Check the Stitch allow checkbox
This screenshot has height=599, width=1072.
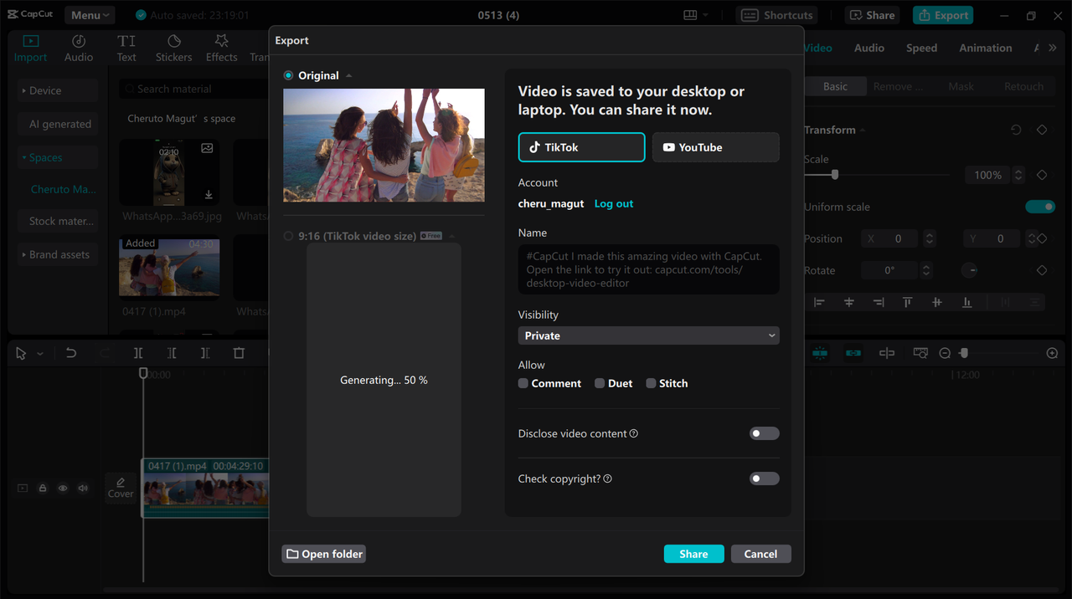pos(651,383)
